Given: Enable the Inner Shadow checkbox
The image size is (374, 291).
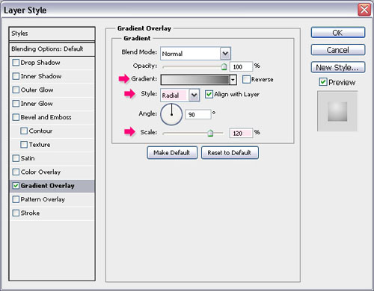Looking at the screenshot, I should (x=16, y=76).
